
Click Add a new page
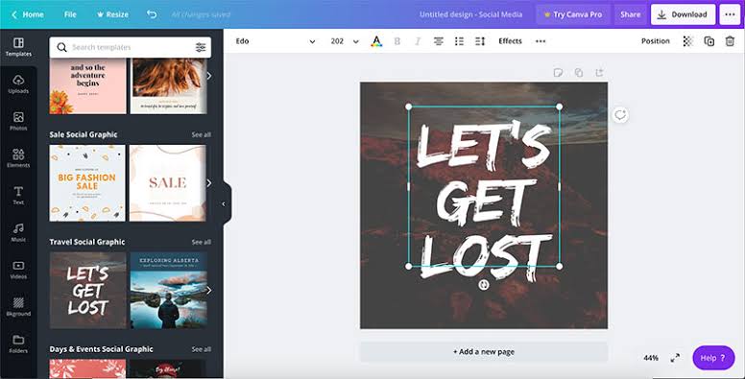(x=484, y=352)
